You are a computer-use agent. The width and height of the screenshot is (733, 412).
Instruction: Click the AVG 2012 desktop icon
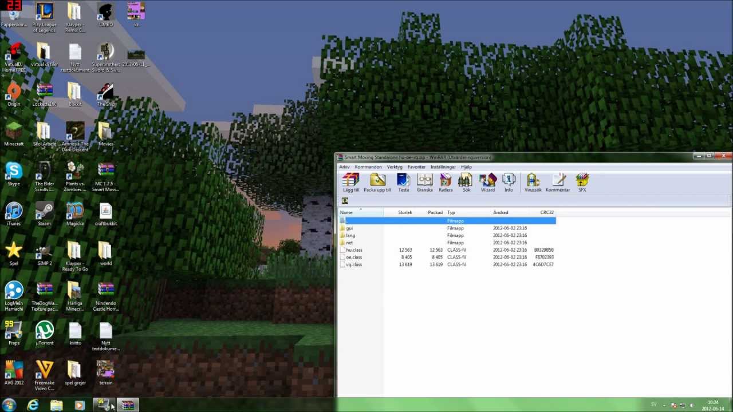(x=14, y=373)
